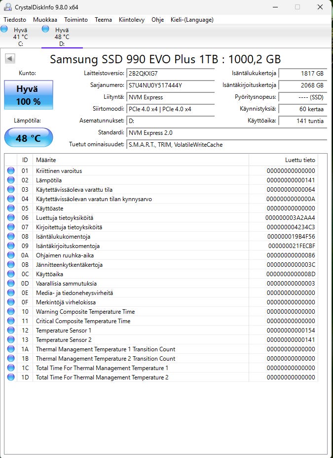Click status orb in ID 1D Total Time row

click(x=11, y=377)
